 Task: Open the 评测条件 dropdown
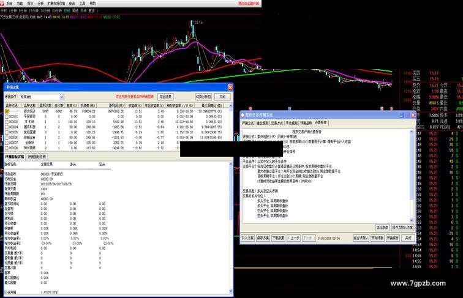pos(62,97)
